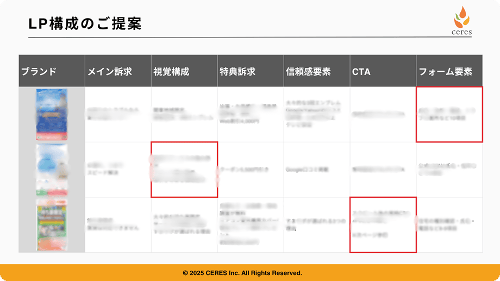Click the ceres wordmark under the logo
Screen dimensions: 500x281
[461, 32]
